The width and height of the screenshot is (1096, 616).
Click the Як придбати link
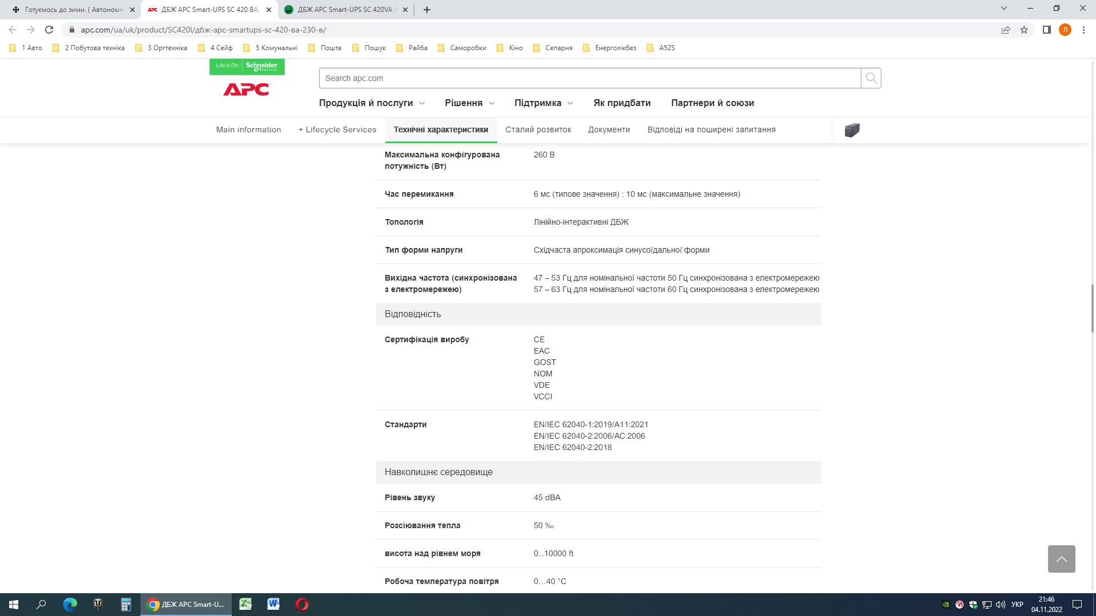622,103
